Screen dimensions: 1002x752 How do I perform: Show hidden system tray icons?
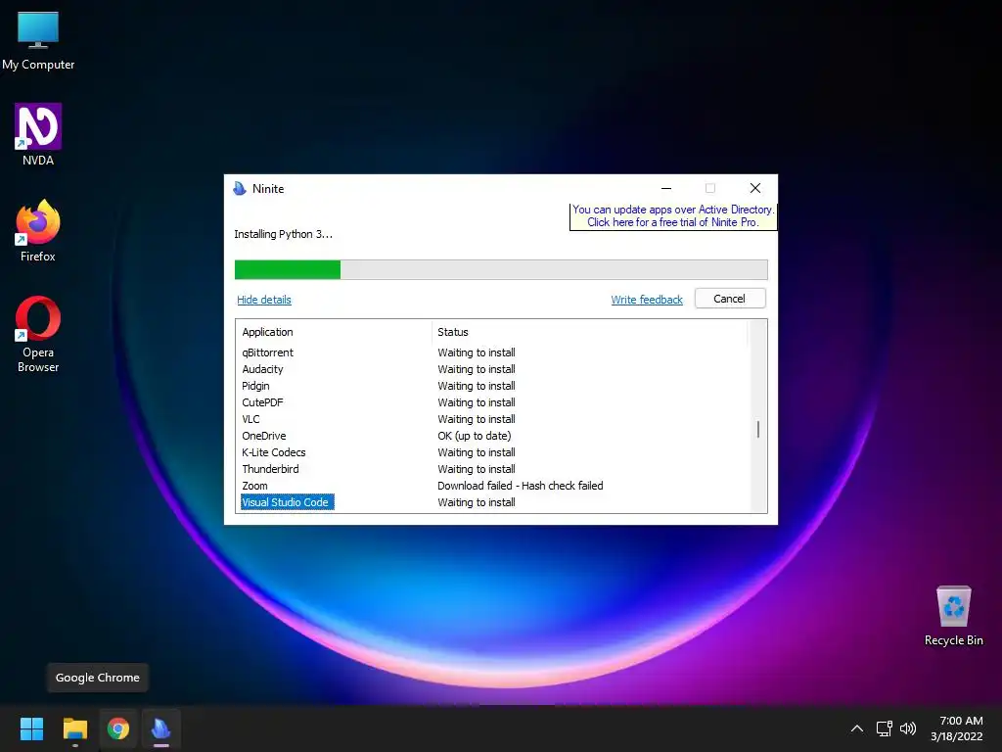coord(857,728)
